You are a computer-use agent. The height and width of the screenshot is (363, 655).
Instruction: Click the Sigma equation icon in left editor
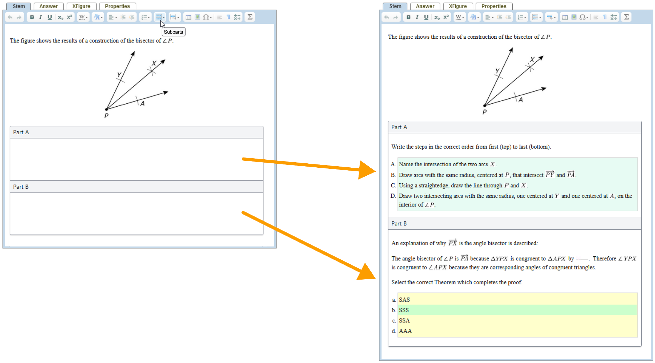pyautogui.click(x=250, y=17)
